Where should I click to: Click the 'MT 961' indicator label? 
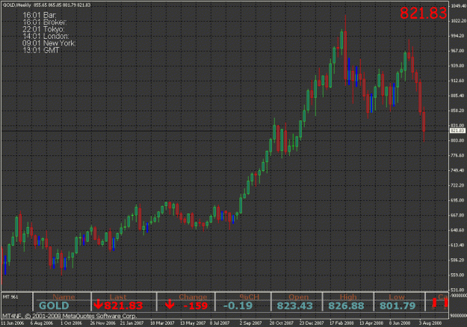click(10, 296)
